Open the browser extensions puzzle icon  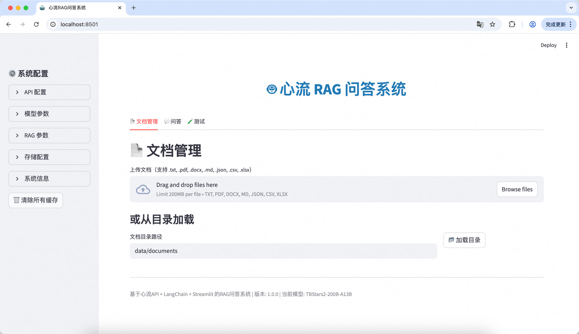point(512,24)
